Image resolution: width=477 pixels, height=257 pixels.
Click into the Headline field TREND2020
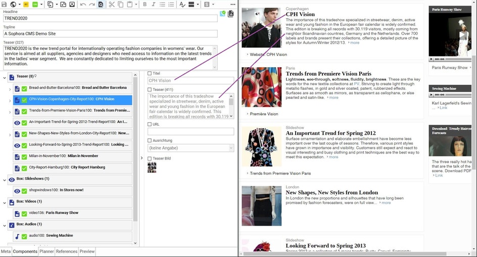[110, 18]
